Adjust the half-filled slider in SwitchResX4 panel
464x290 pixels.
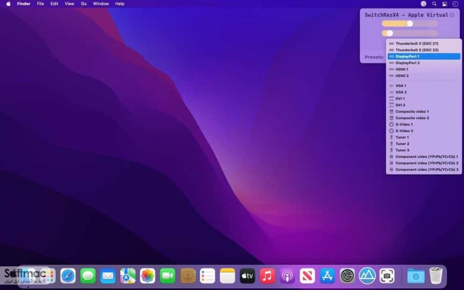pyautogui.click(x=410, y=24)
